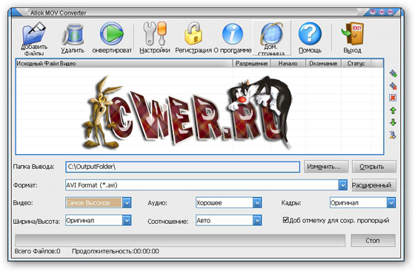Expand the Формат dropdown arrow
415x272 pixels.
click(342, 185)
